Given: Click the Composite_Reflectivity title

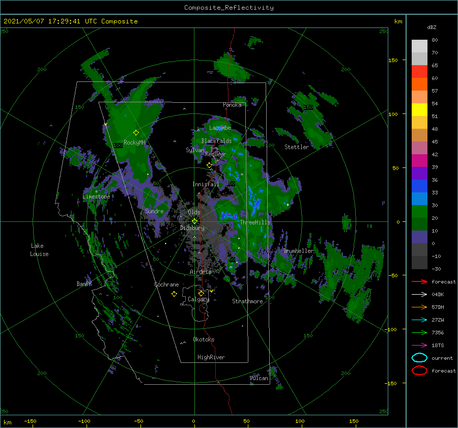Looking at the screenshot, I should point(229,8).
